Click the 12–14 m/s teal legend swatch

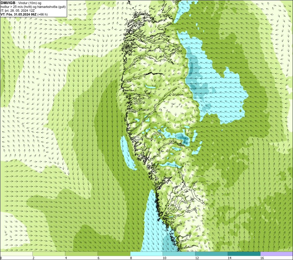tap(212, 254)
